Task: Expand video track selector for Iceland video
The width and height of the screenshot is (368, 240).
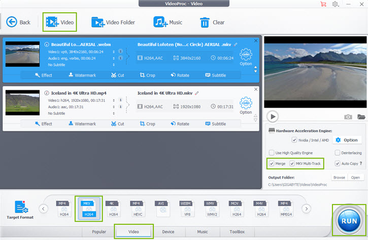Action: (120, 99)
